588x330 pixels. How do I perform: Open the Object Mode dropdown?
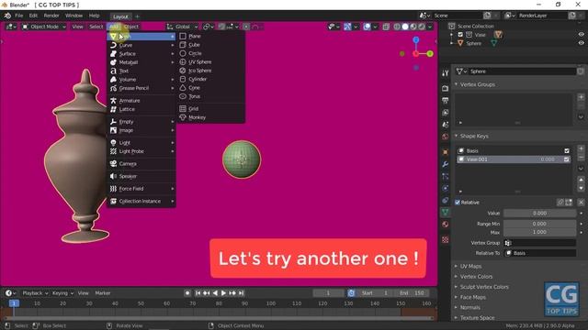44,27
